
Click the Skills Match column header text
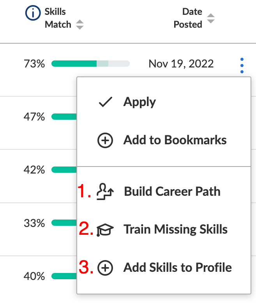coord(58,18)
